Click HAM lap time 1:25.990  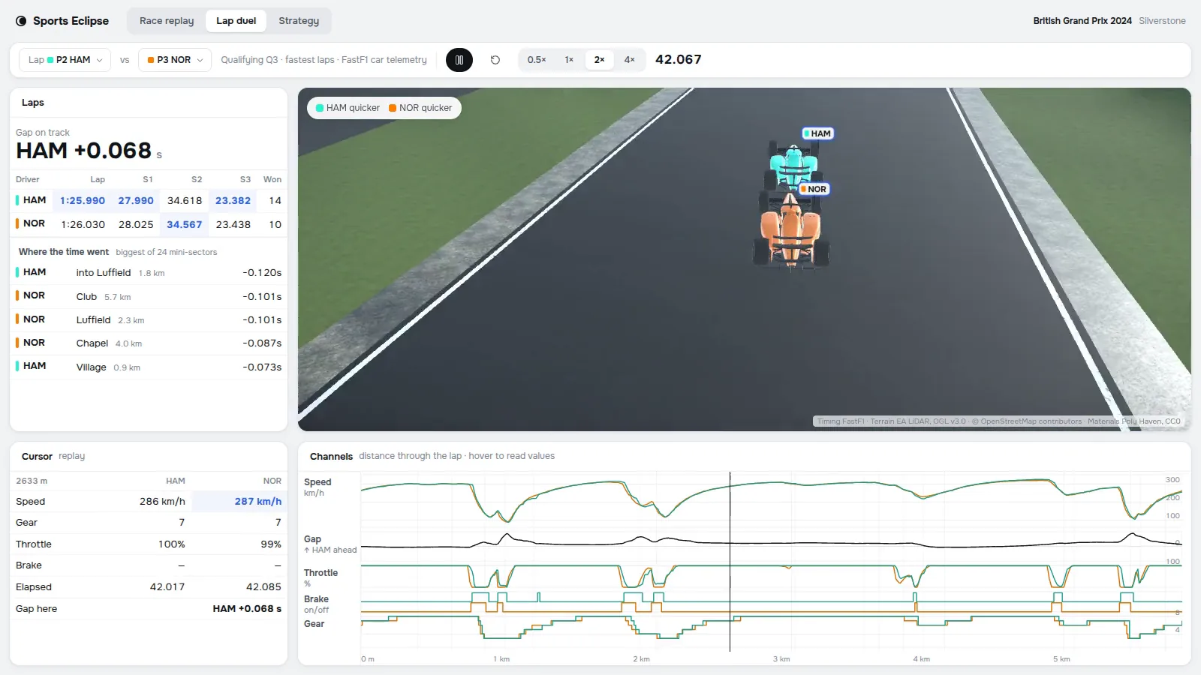(83, 201)
